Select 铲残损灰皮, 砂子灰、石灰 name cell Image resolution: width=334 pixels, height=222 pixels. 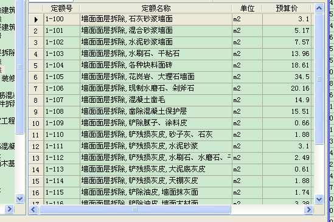point(156,134)
